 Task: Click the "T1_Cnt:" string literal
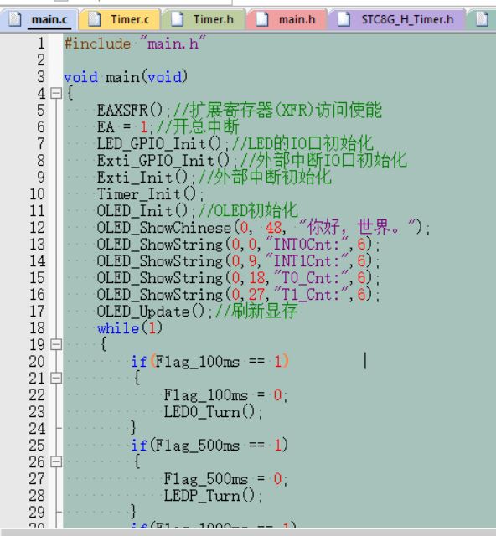[311, 295]
